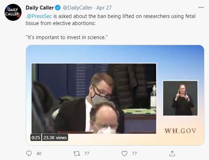Click the share upload icon

(172, 153)
